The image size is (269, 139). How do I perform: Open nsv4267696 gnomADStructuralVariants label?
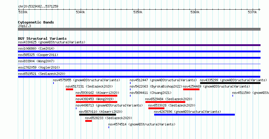(x=187, y=112)
